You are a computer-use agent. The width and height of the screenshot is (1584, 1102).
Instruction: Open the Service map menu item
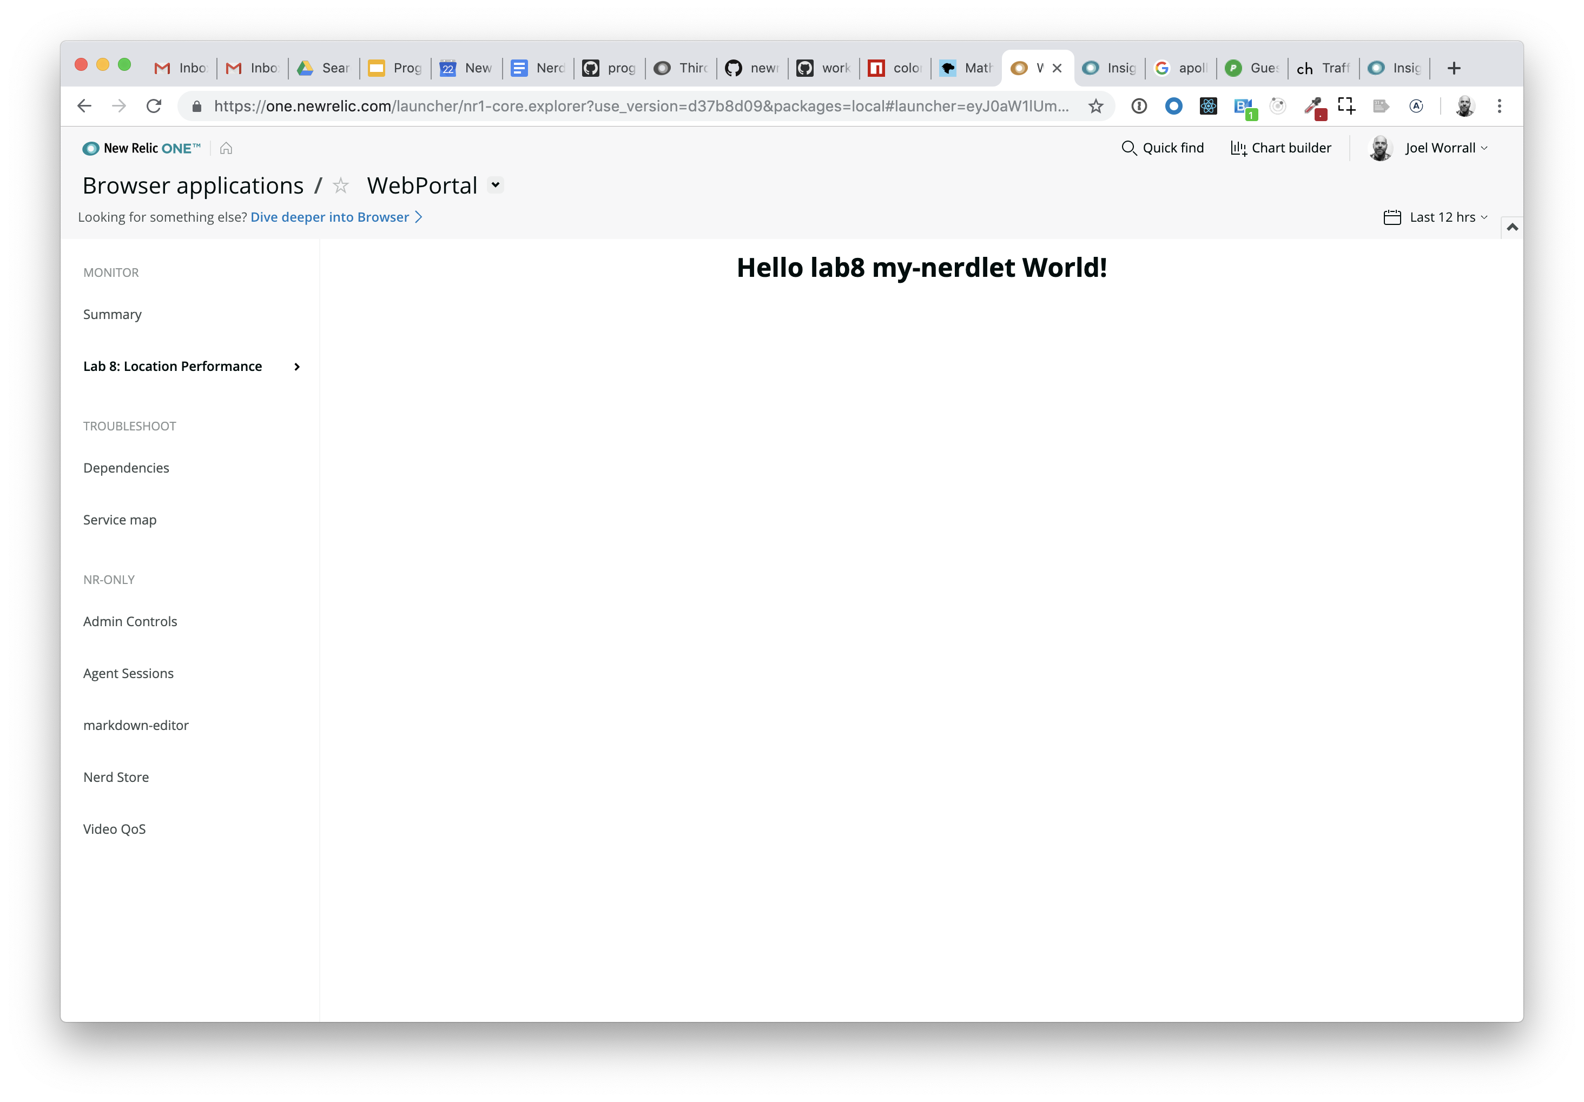pyautogui.click(x=120, y=520)
